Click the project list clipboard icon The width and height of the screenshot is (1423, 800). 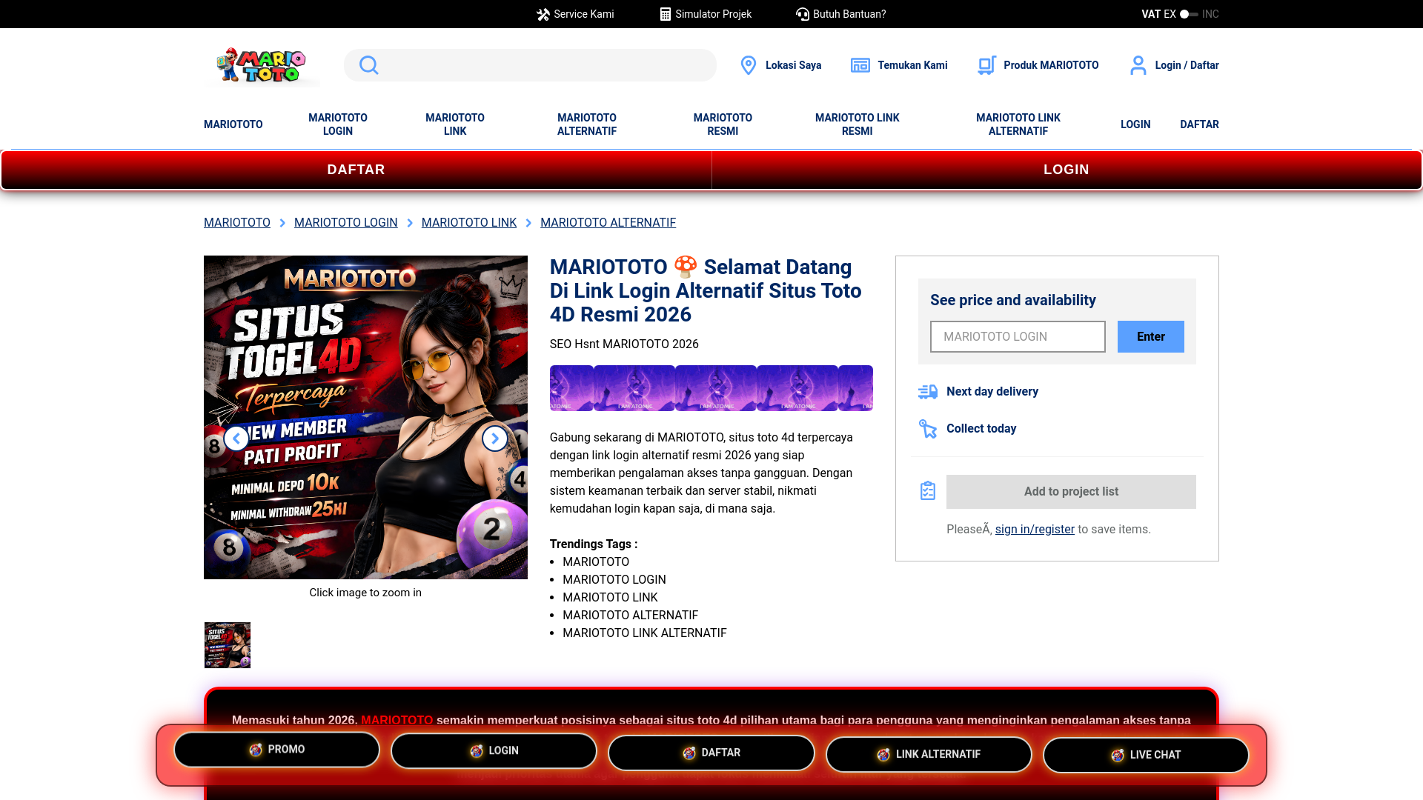(928, 490)
